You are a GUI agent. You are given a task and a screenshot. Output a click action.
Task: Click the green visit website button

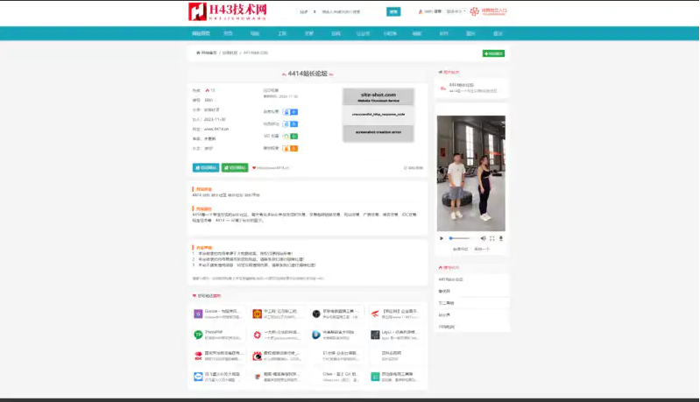(235, 167)
